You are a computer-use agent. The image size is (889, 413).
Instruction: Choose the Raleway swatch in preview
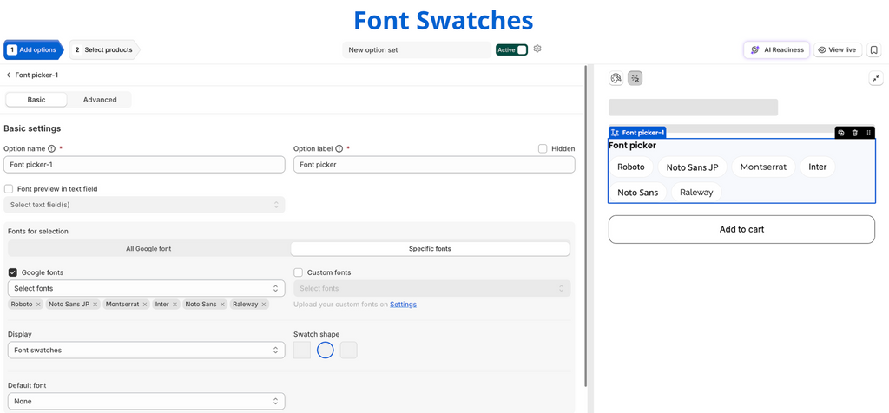pos(696,192)
